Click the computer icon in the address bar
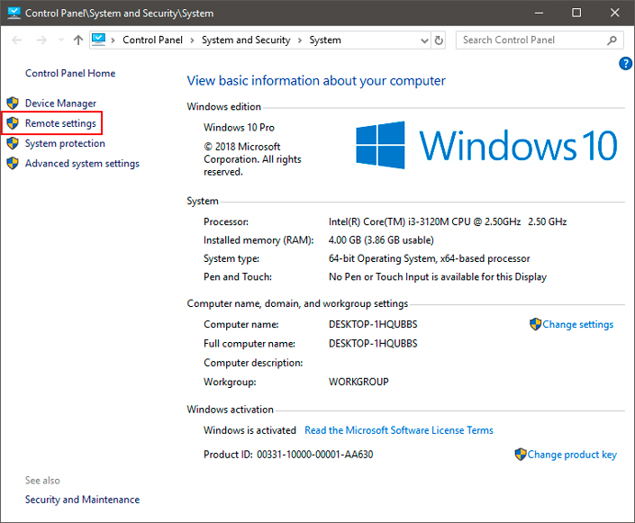 98,40
